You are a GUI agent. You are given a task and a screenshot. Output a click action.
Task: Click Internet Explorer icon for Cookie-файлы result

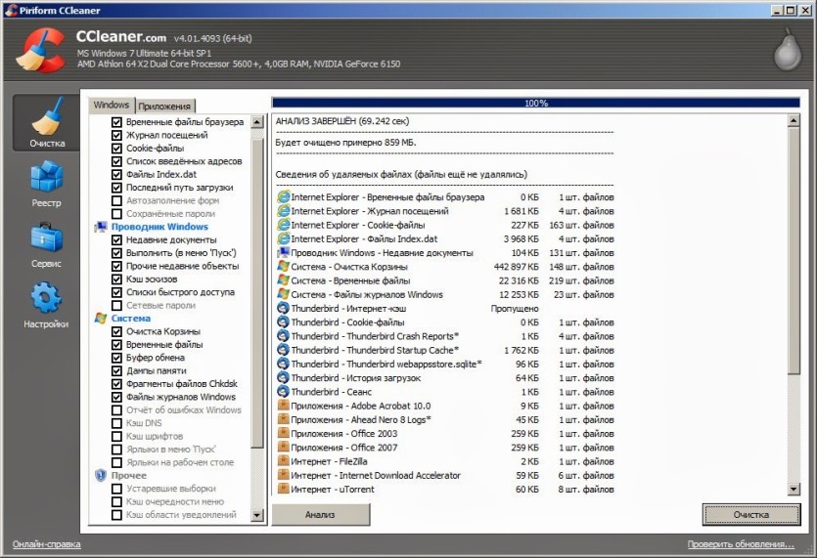(283, 225)
